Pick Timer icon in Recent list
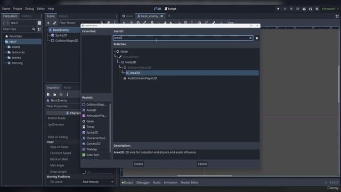Image resolution: width=341 pixels, height=192 pixels. pos(84,127)
